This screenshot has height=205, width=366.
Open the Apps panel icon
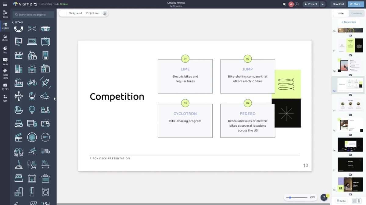(5, 97)
